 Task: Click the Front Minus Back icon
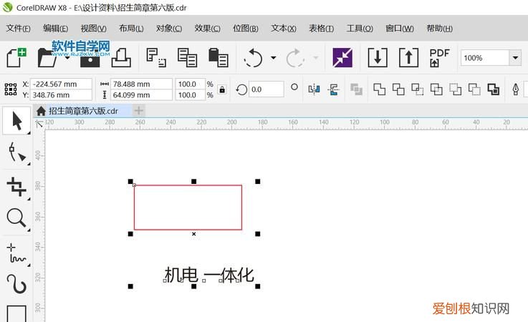click(x=455, y=89)
